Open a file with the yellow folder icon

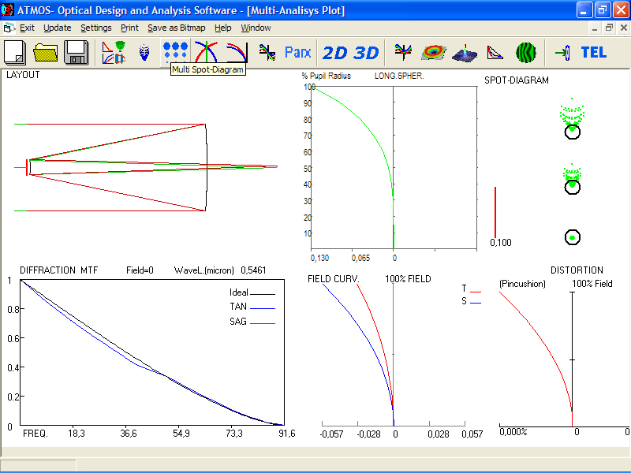pyautogui.click(x=46, y=53)
